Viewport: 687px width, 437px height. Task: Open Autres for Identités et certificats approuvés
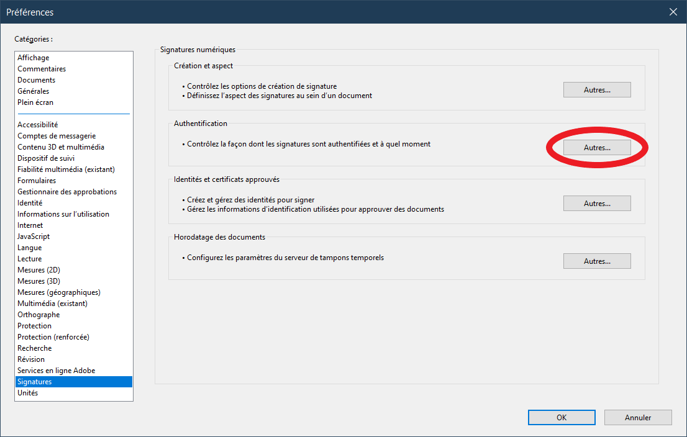point(597,203)
